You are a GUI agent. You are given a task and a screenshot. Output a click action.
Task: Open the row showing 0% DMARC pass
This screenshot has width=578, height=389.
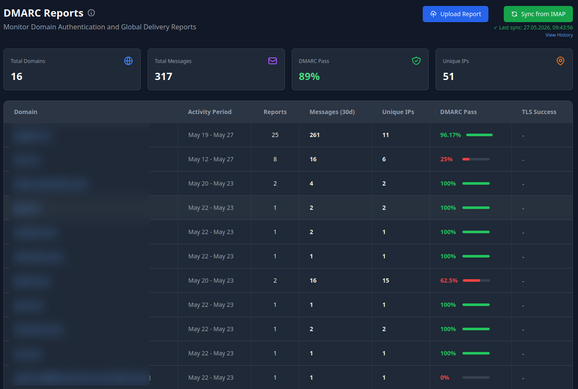(288, 378)
